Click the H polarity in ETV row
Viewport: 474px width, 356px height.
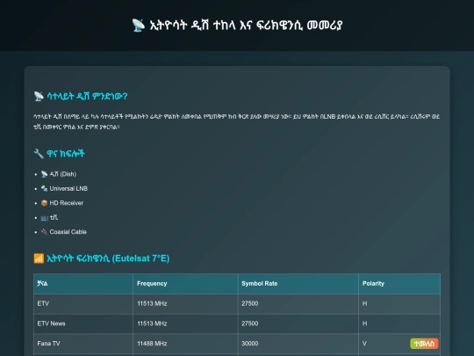pyautogui.click(x=399, y=303)
